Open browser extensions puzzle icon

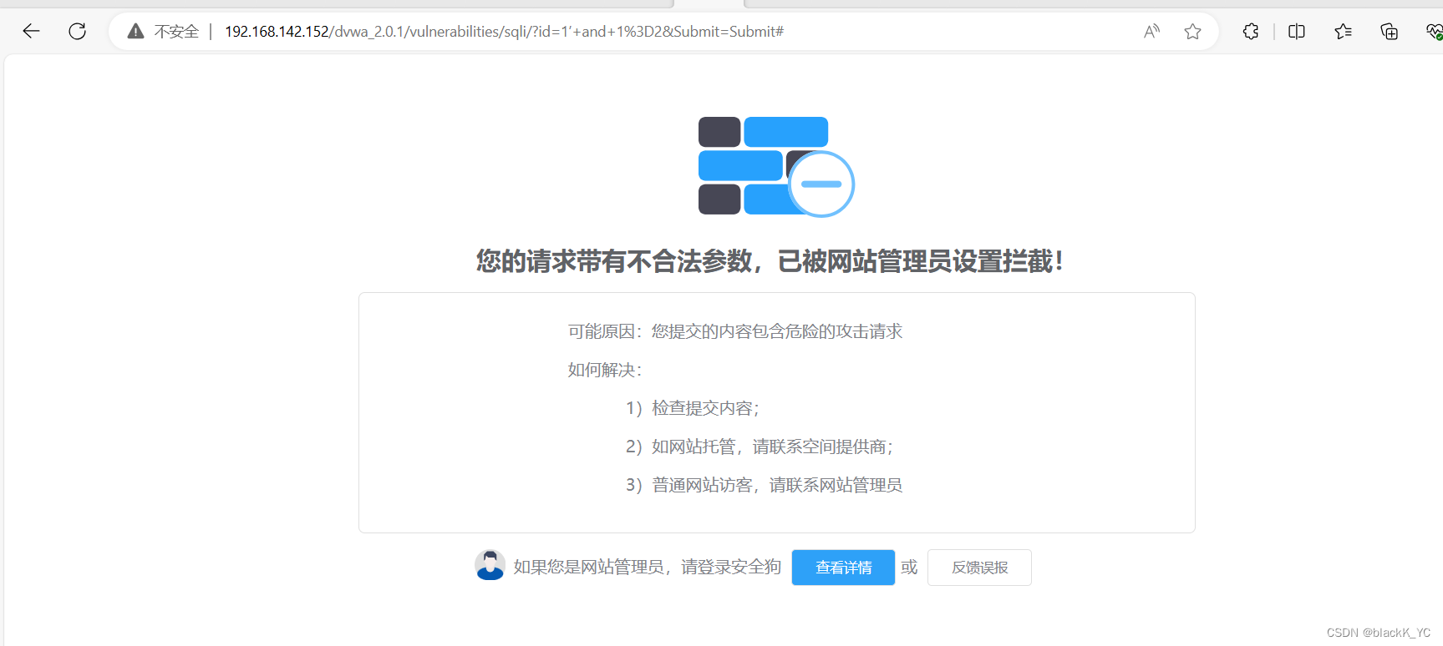tap(1251, 32)
